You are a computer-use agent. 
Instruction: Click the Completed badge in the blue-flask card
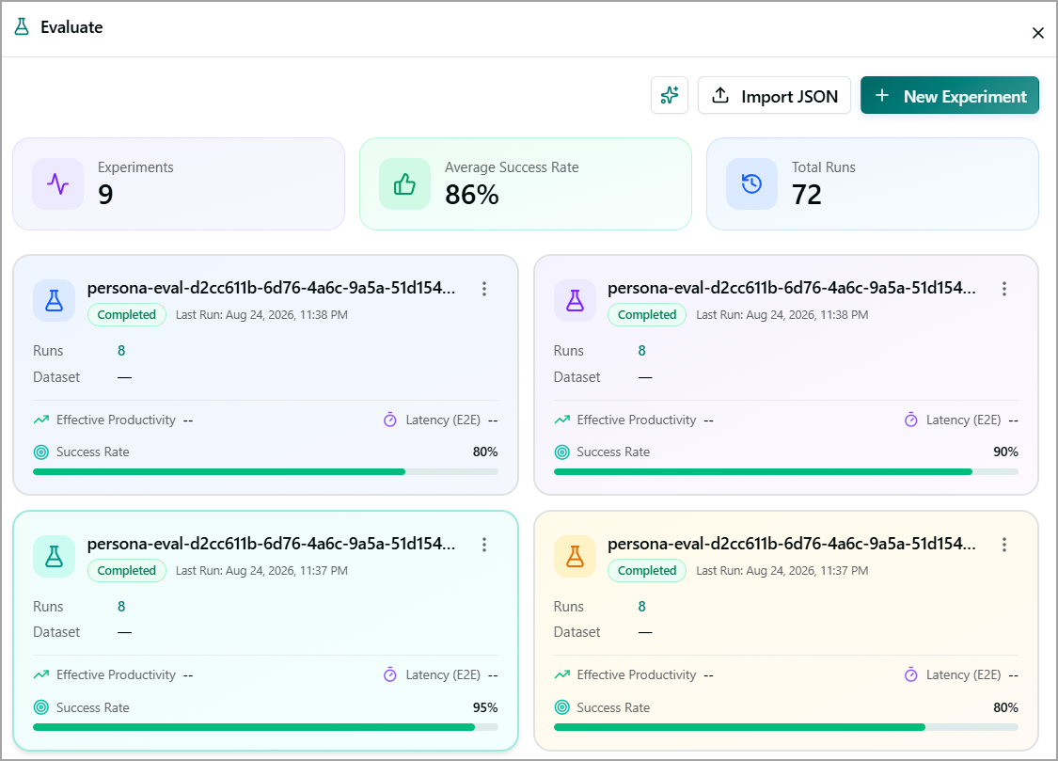tap(127, 315)
